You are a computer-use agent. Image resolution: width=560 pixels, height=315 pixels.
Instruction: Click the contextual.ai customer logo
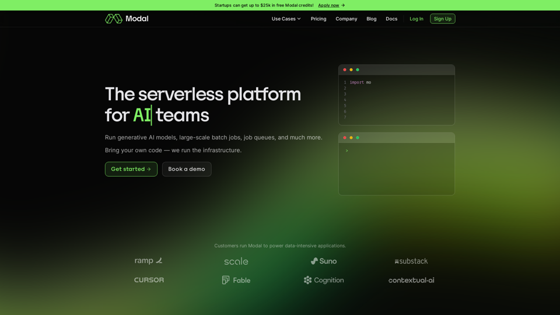click(x=411, y=281)
